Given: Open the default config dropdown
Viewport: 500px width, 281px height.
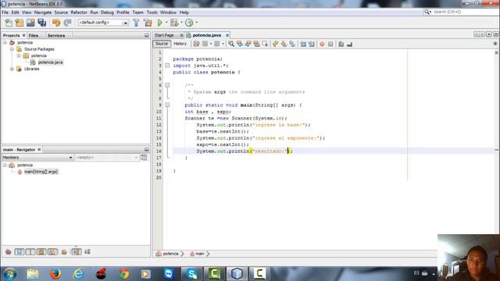Looking at the screenshot, I should [x=125, y=23].
